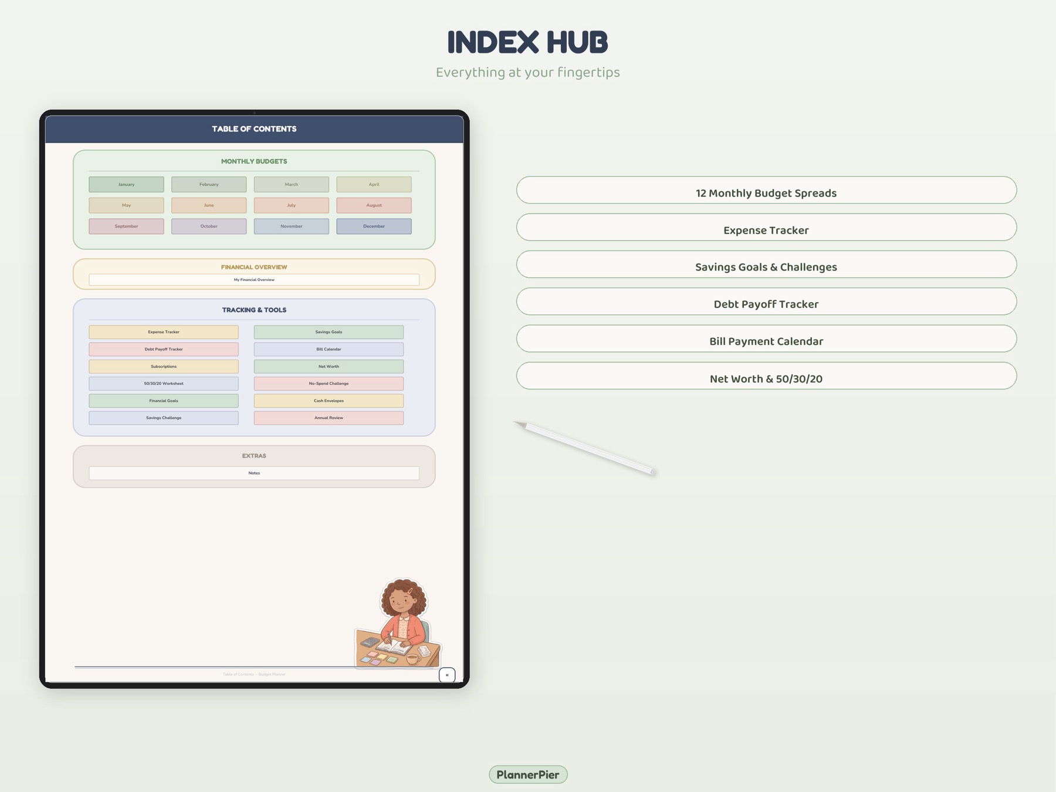Open the Savings Goals page

(x=329, y=331)
